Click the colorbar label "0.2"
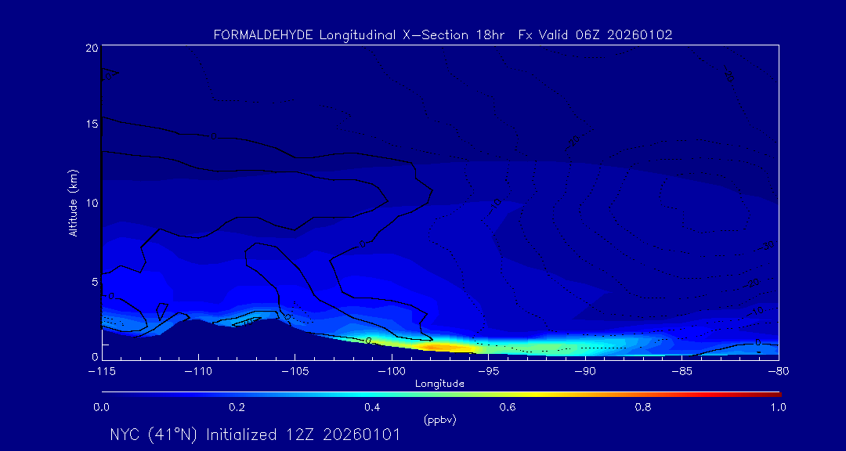Image resolution: width=846 pixels, height=451 pixels. pyautogui.click(x=237, y=408)
